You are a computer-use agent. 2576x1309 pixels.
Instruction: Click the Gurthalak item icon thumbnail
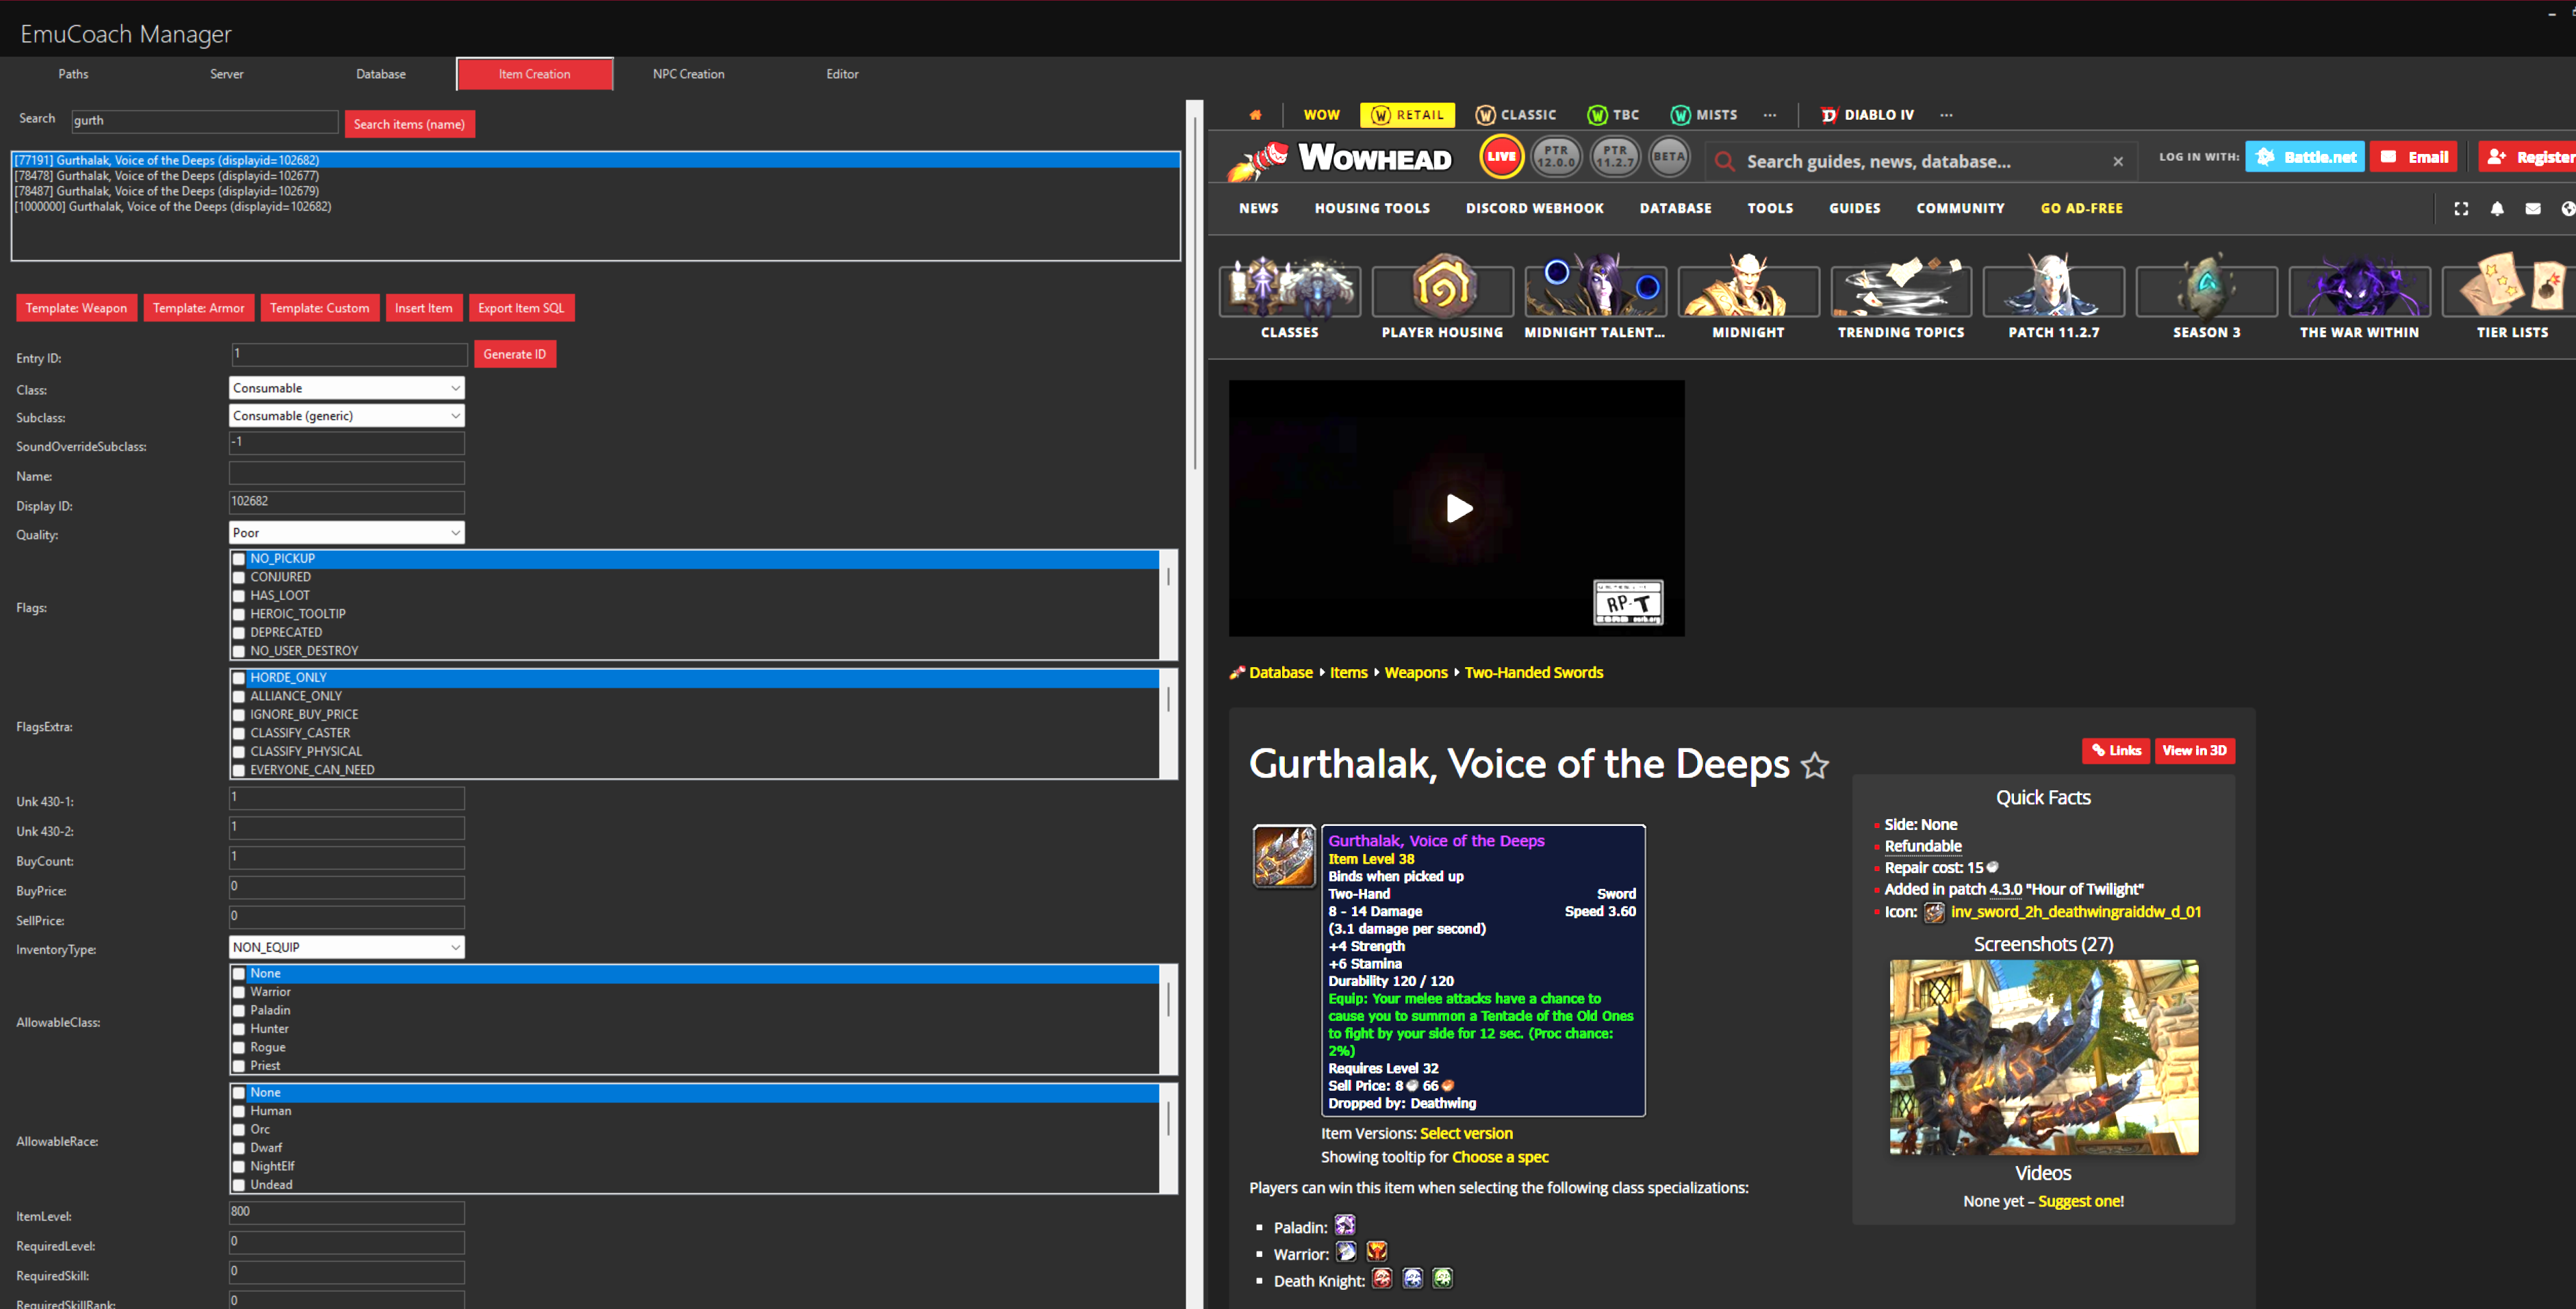[x=1283, y=855]
